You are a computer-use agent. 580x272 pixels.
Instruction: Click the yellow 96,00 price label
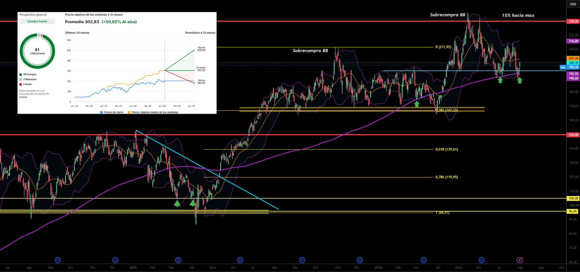click(573, 212)
